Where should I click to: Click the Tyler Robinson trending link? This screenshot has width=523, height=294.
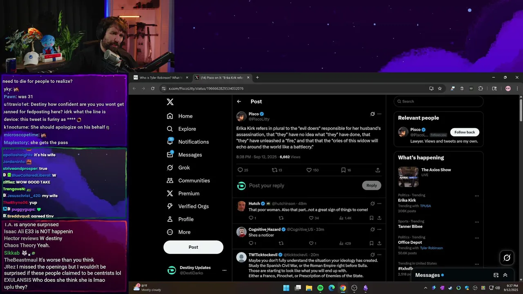tap(431, 248)
